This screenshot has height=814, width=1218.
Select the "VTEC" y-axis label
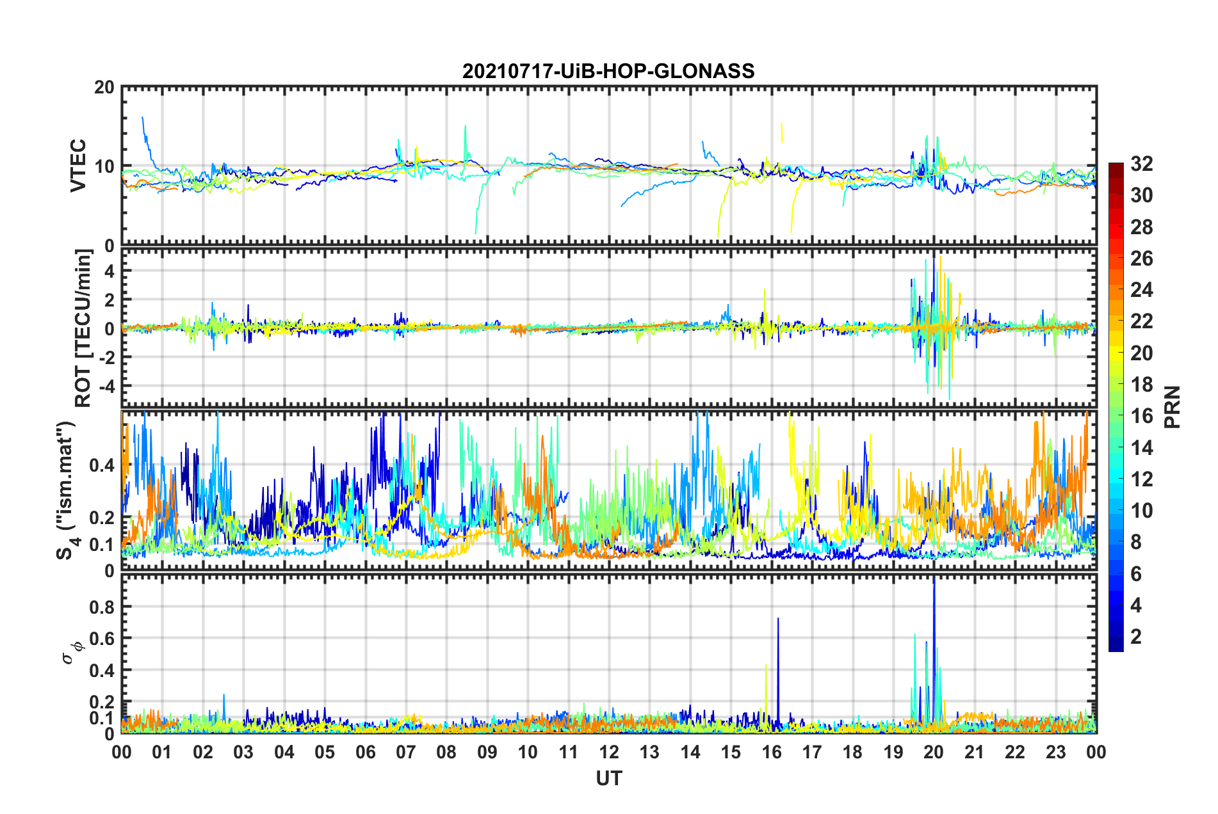(x=78, y=165)
